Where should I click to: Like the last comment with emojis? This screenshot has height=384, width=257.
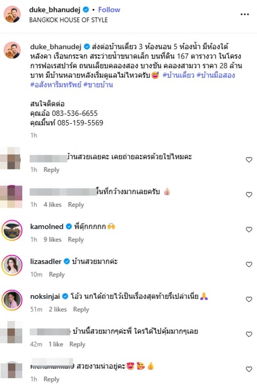tap(249, 369)
